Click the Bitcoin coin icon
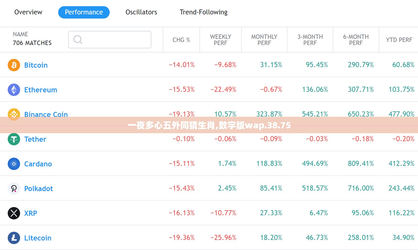 click(14, 65)
